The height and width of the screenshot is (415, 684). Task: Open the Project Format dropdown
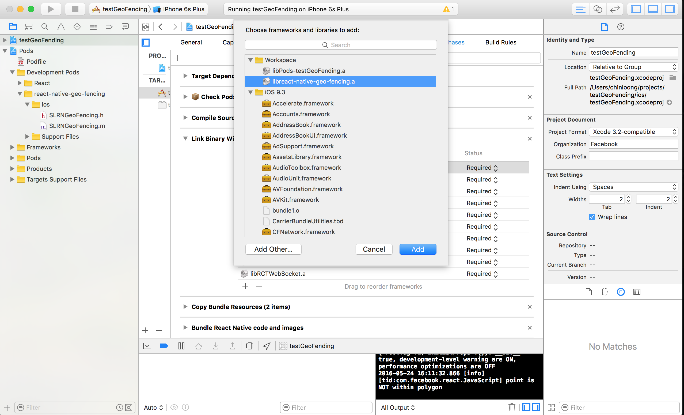633,132
